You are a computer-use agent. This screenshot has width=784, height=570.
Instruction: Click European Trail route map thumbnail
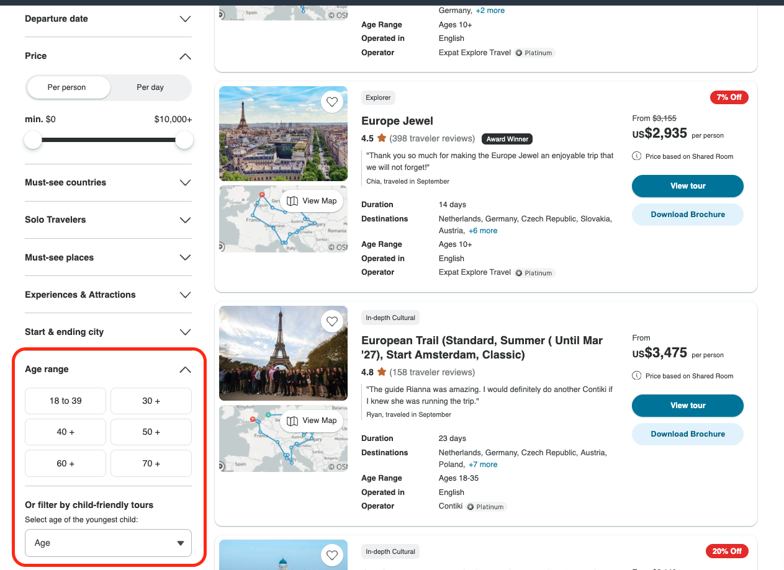coord(283,439)
